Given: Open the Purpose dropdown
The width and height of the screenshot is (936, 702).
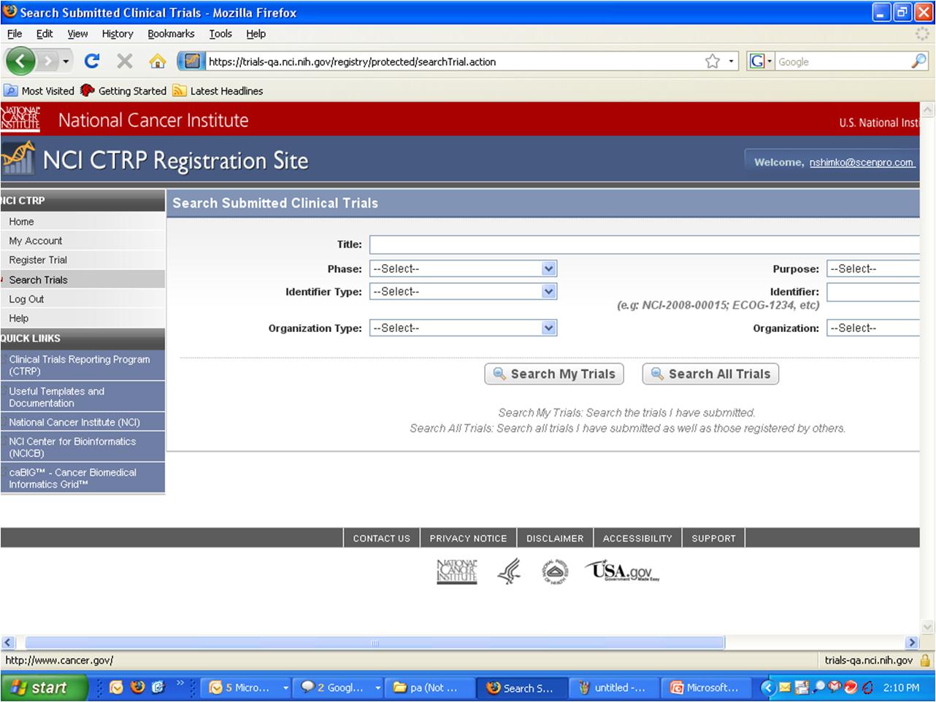Looking at the screenshot, I should click(872, 269).
